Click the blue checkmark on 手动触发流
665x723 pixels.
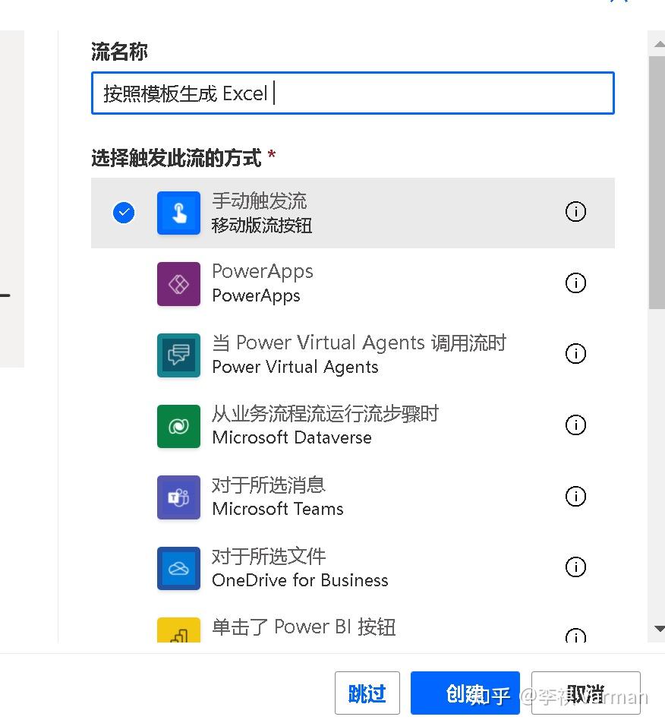point(124,213)
